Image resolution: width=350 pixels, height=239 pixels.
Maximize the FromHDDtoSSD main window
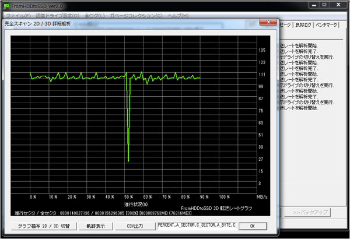point(324,5)
